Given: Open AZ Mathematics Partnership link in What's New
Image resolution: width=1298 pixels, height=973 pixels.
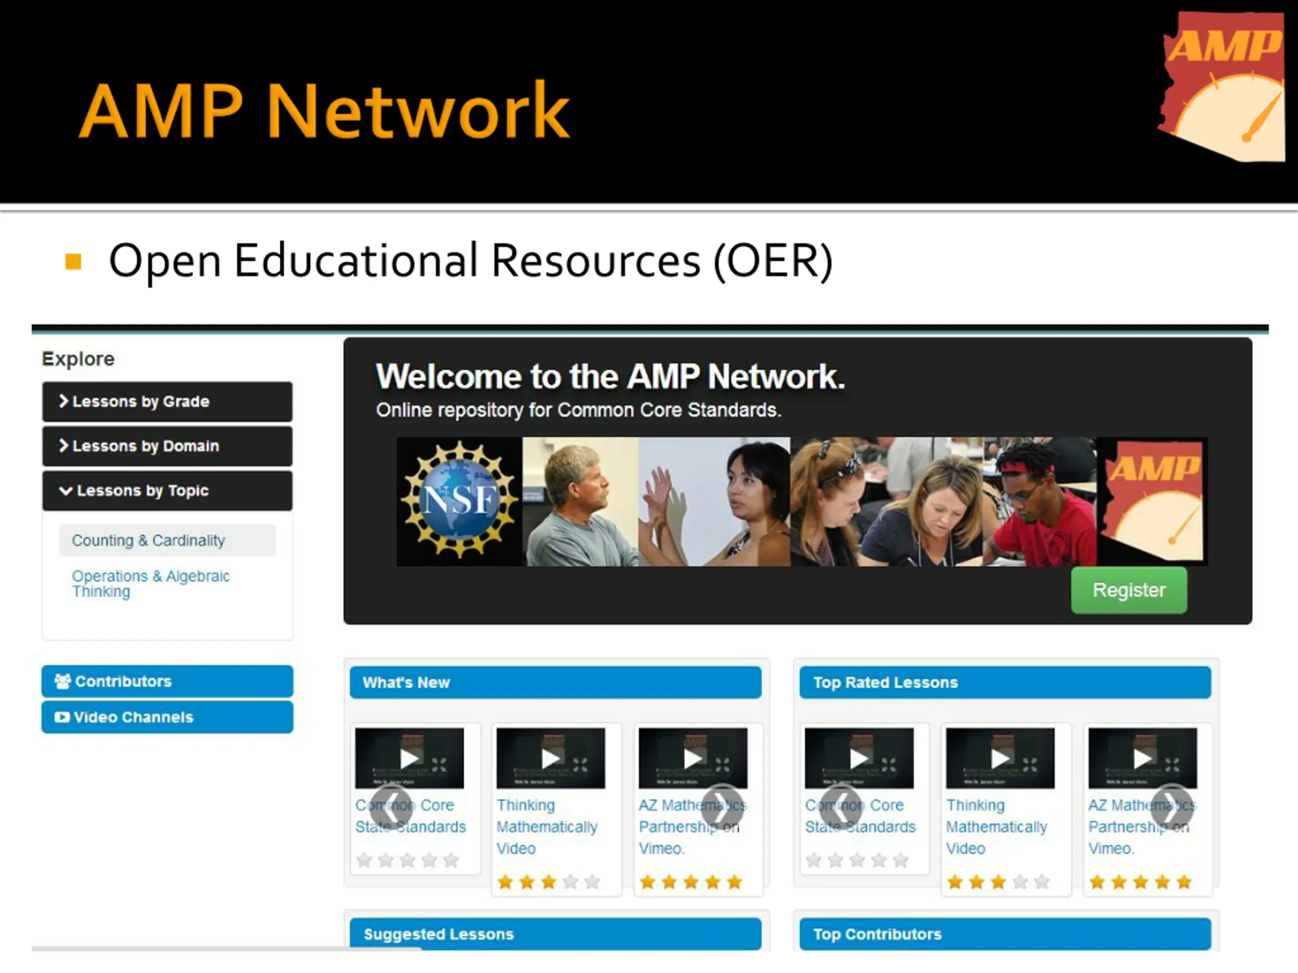Looking at the screenshot, I should [x=693, y=827].
